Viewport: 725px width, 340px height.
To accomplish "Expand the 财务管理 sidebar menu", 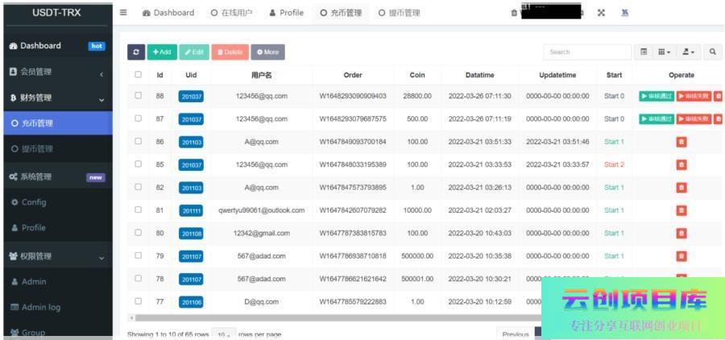I will tap(56, 98).
